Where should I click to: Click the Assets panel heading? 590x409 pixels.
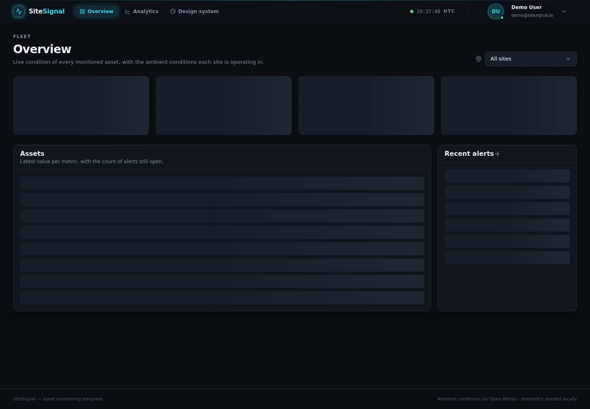(x=32, y=154)
